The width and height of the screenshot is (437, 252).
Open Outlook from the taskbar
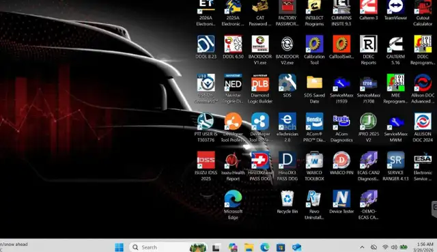click(x=297, y=247)
